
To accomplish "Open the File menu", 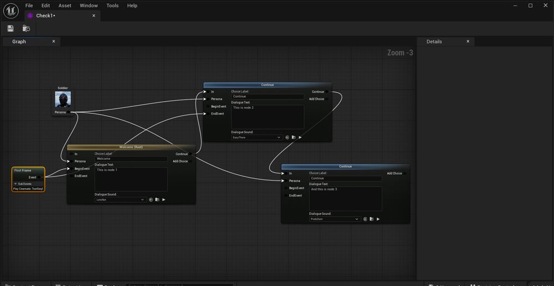I will (x=29, y=6).
